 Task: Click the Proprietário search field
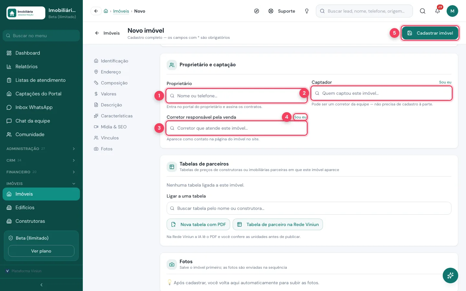237,96
